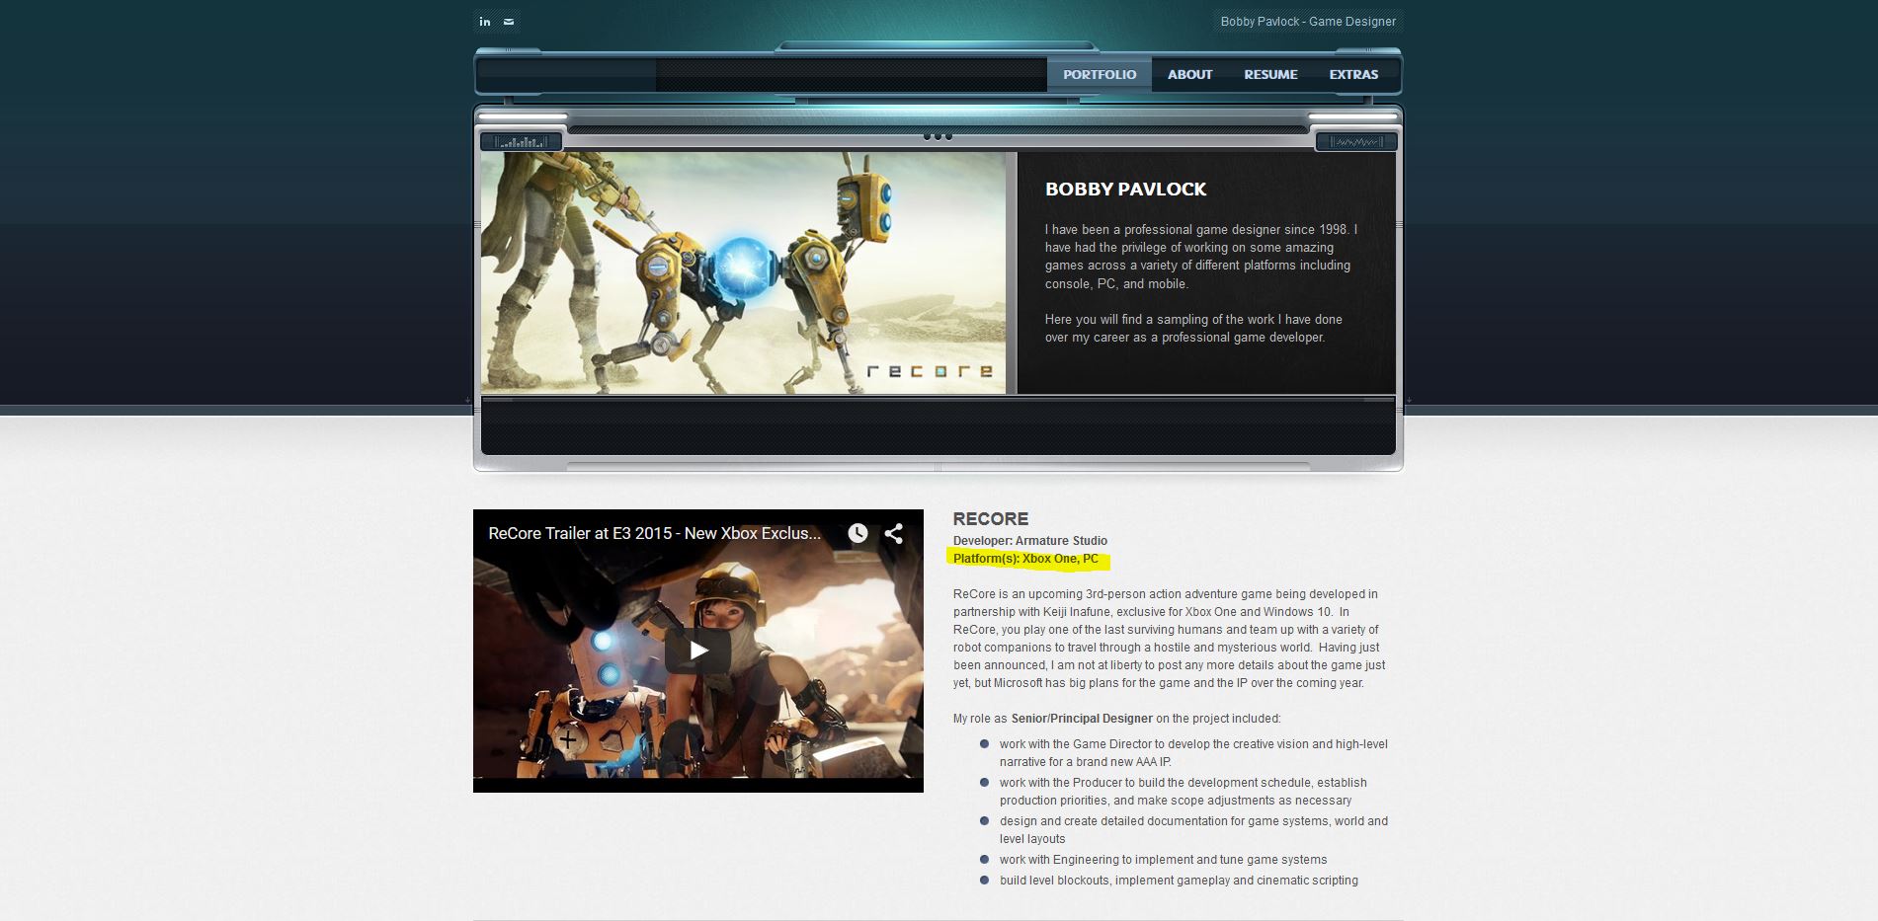The image size is (1878, 921).
Task: Click the ReCore slideshow banner image
Action: click(x=743, y=272)
